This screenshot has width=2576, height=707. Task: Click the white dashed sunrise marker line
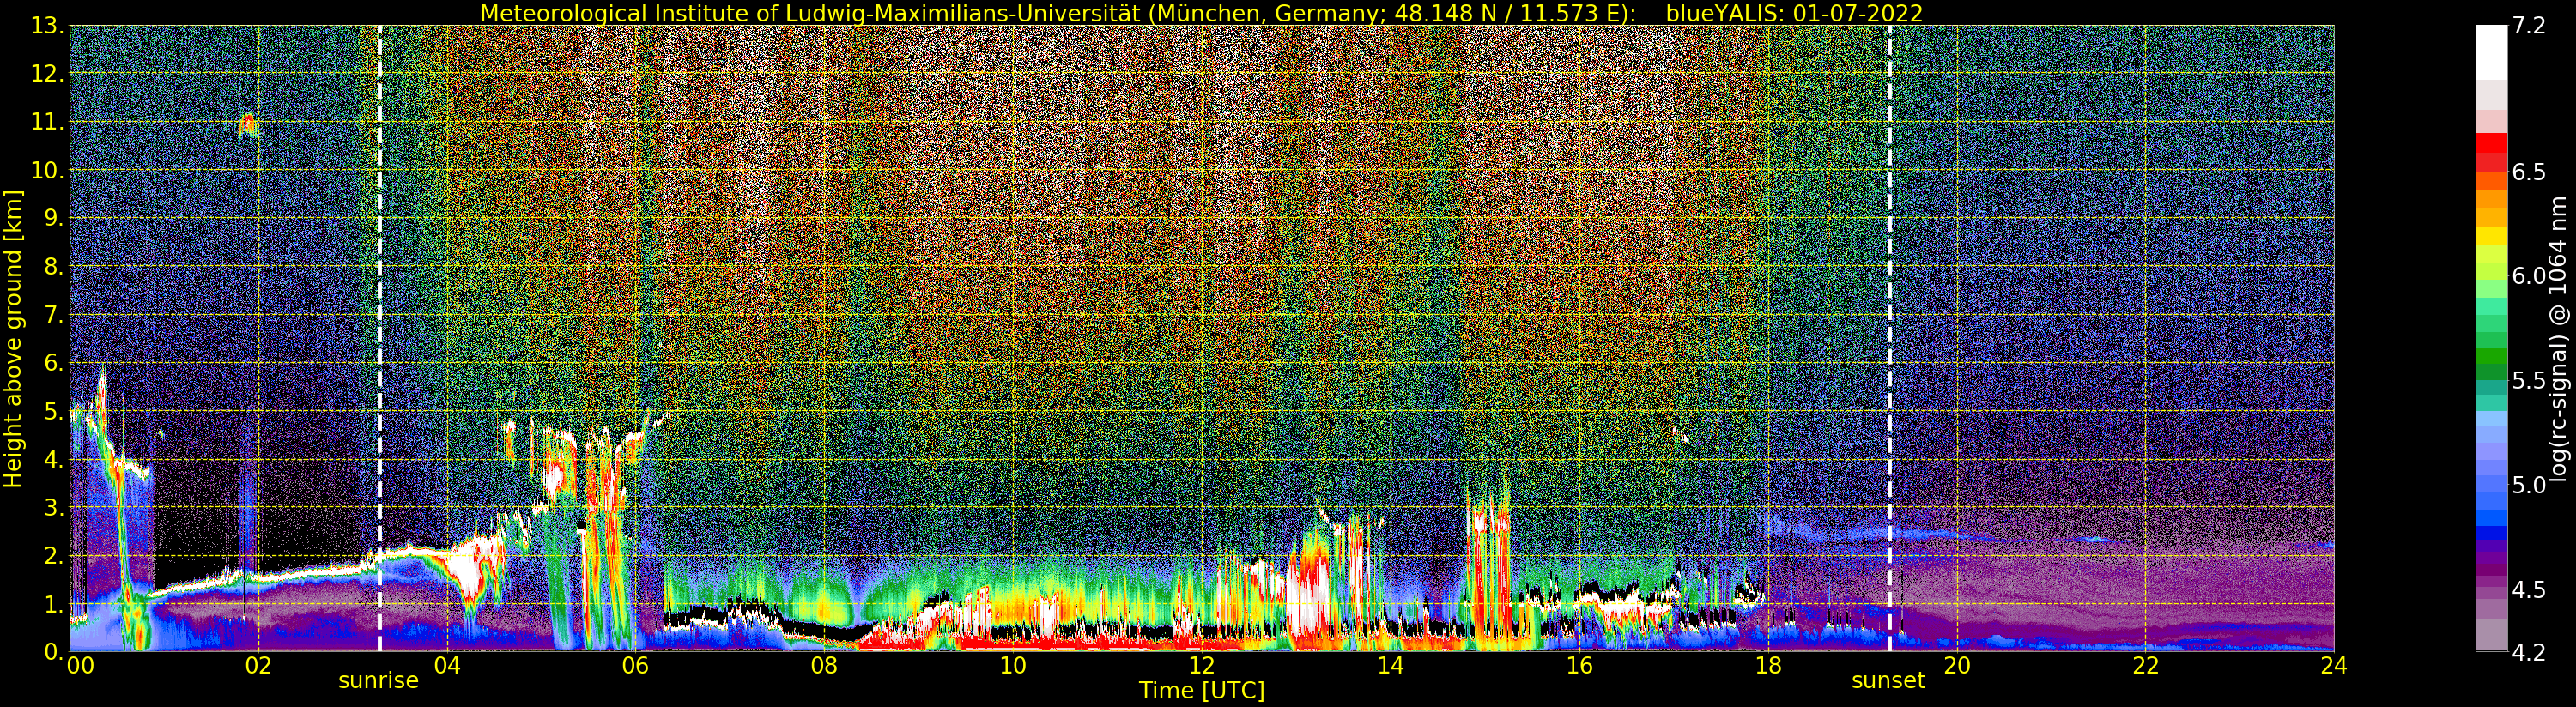click(x=379, y=339)
